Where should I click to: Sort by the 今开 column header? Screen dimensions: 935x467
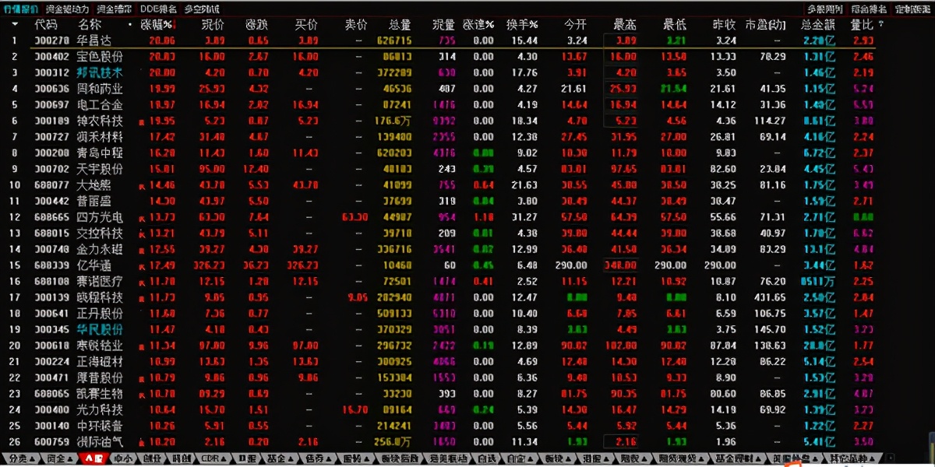575,24
